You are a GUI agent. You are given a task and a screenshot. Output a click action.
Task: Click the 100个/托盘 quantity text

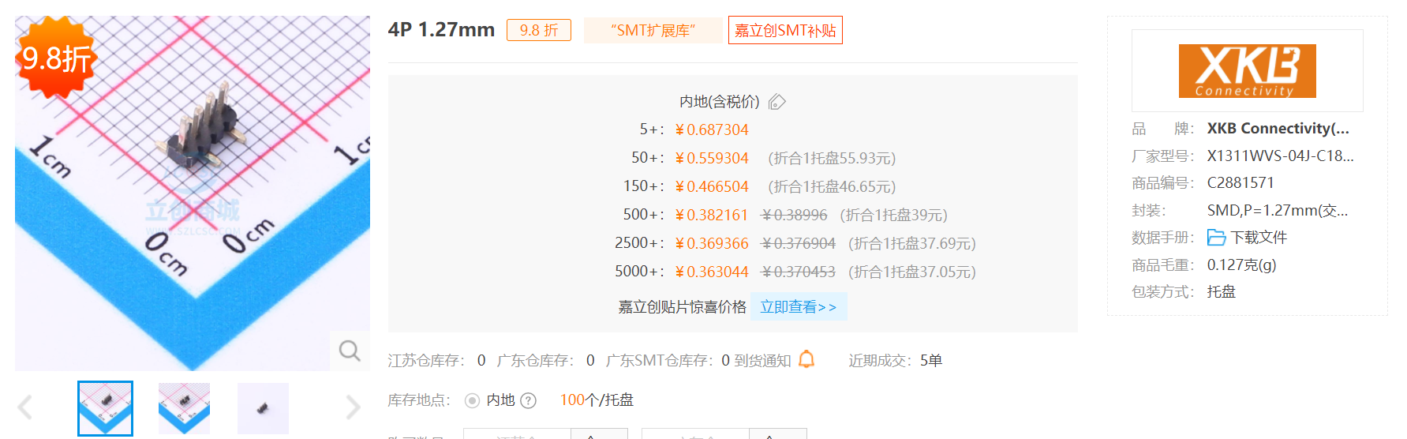(x=597, y=400)
